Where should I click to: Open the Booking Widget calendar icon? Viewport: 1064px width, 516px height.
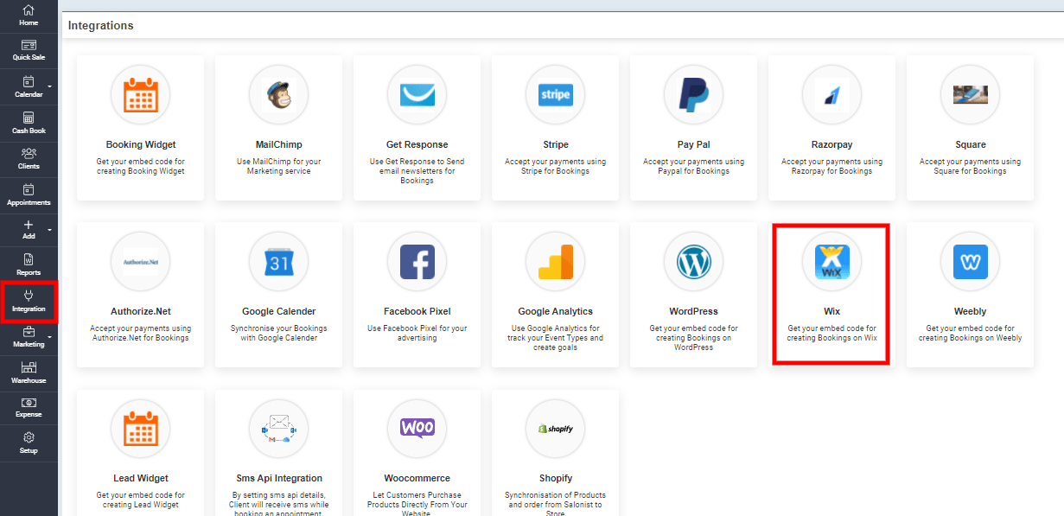point(141,95)
